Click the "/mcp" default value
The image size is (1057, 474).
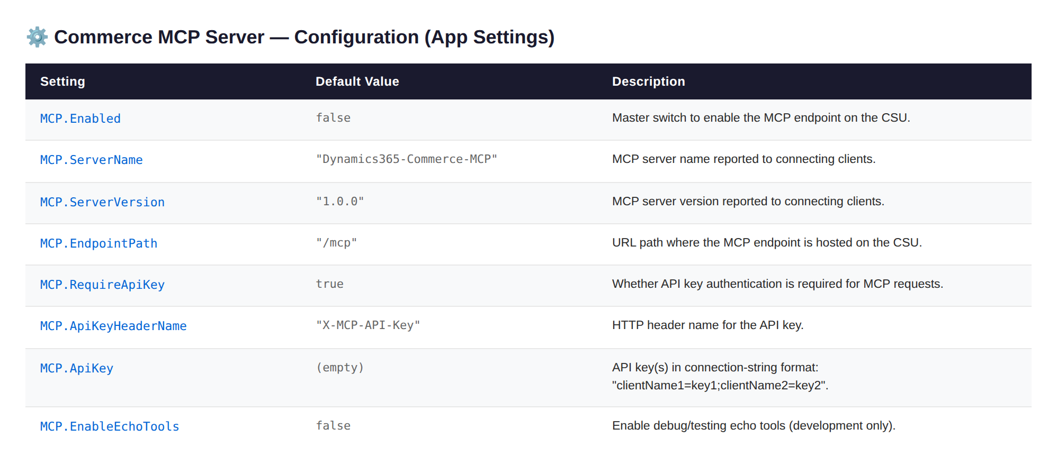tap(337, 243)
